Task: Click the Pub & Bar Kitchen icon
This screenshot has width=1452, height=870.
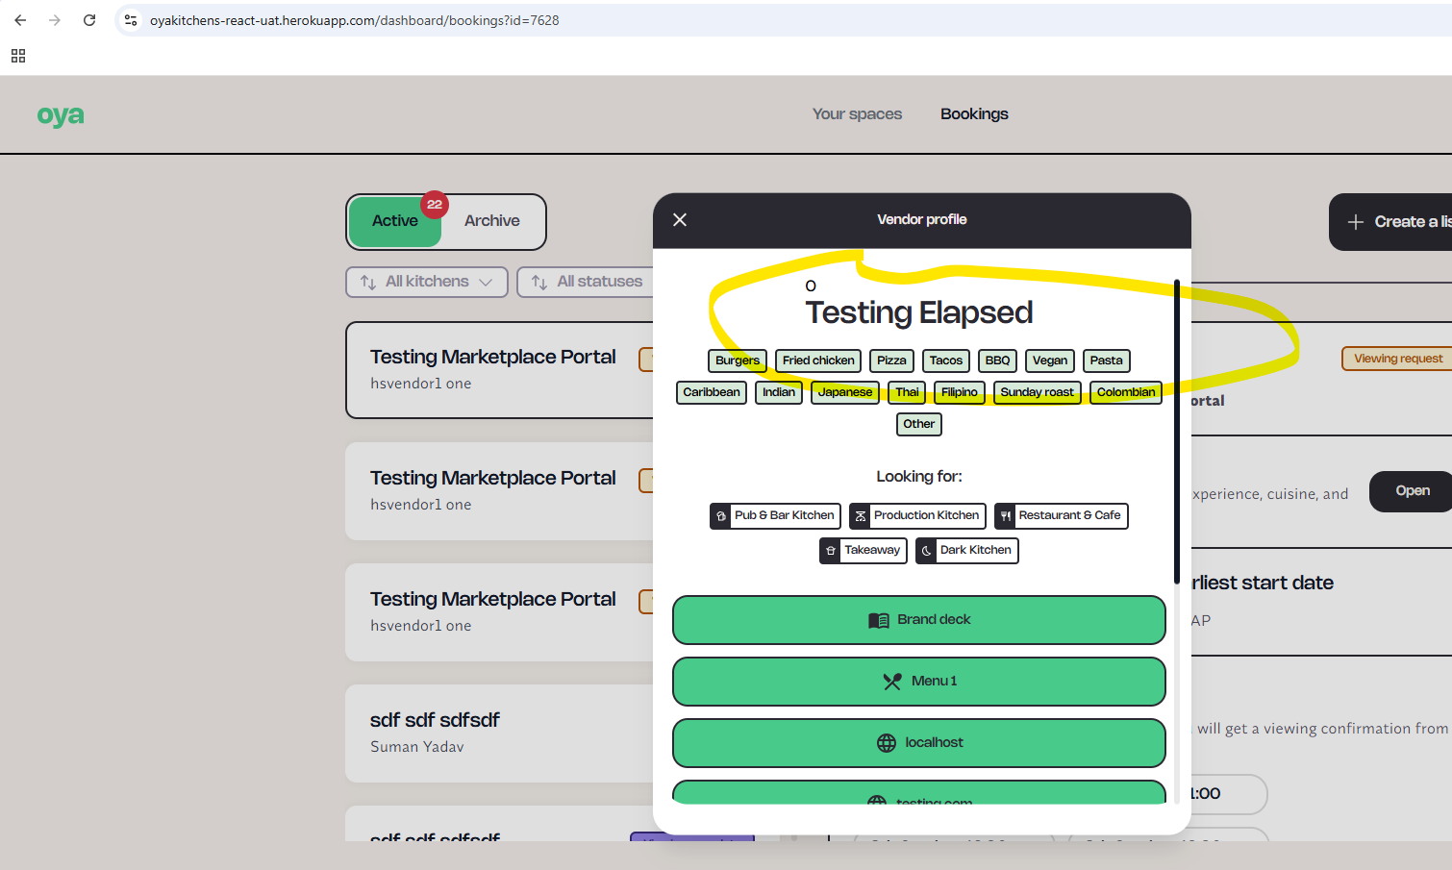Action: (x=721, y=516)
